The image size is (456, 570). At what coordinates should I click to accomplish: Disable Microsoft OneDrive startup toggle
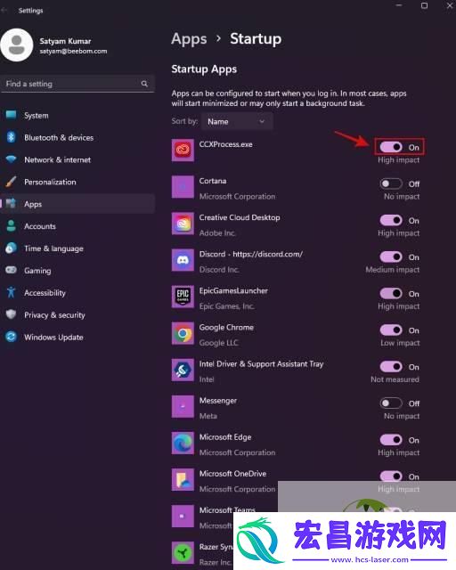coord(391,476)
